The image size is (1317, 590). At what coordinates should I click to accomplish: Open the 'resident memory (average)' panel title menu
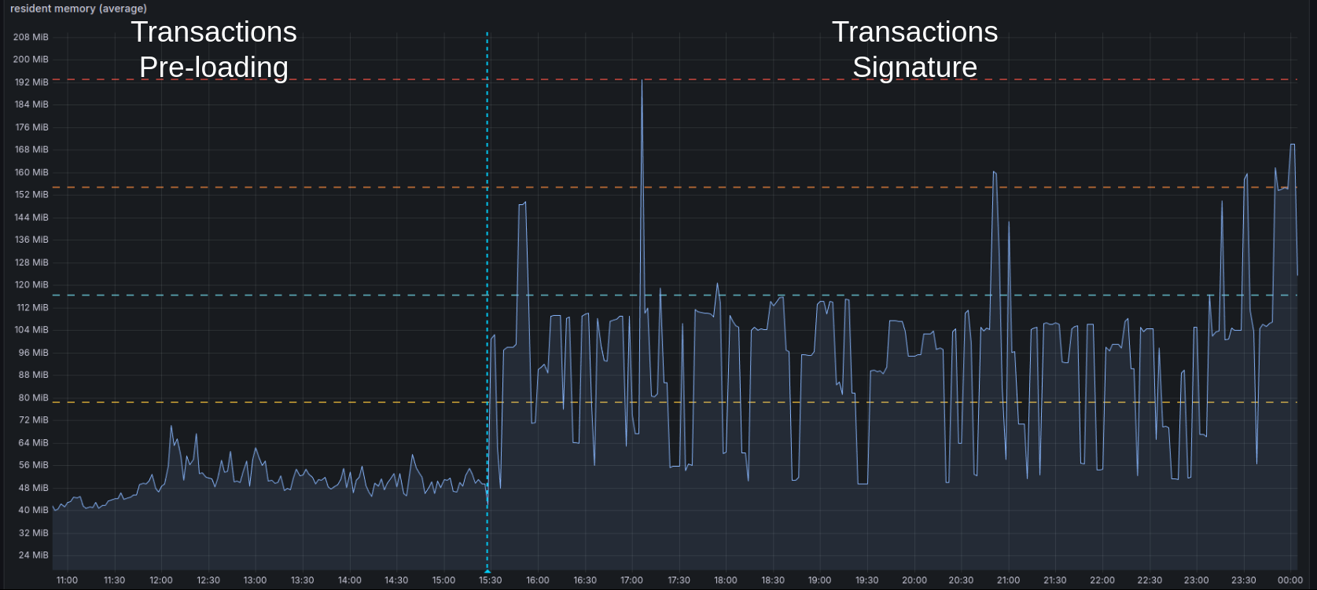click(x=79, y=9)
